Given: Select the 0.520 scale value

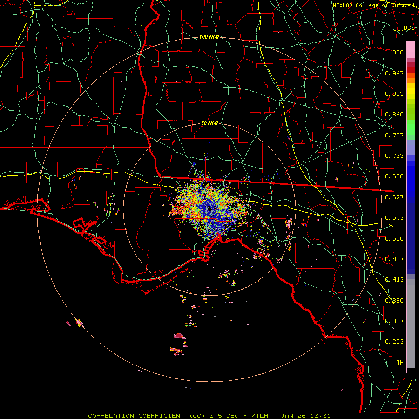Looking at the screenshot, I should (394, 239).
